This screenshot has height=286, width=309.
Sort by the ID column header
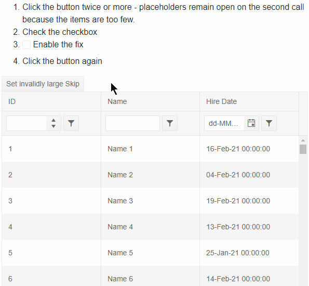pyautogui.click(x=51, y=101)
